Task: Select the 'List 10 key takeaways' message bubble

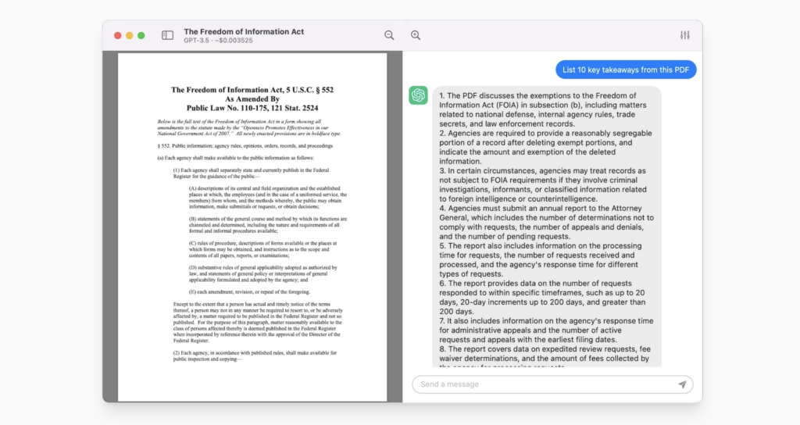Action: click(626, 70)
